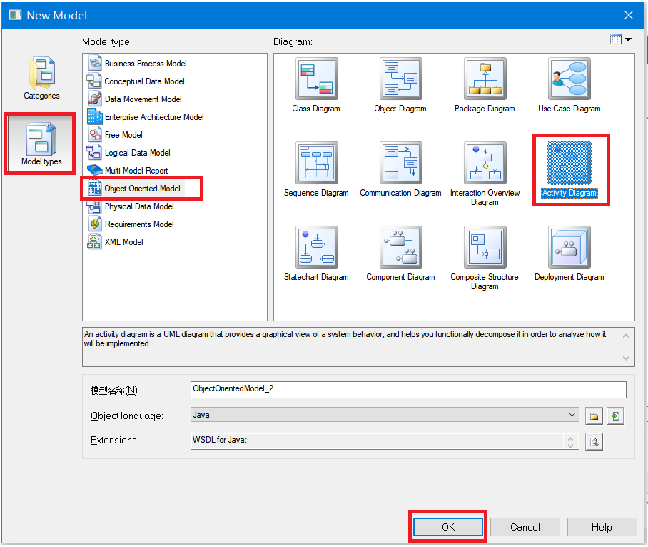Select the Package Diagram icon
648x547 pixels.
tap(485, 79)
